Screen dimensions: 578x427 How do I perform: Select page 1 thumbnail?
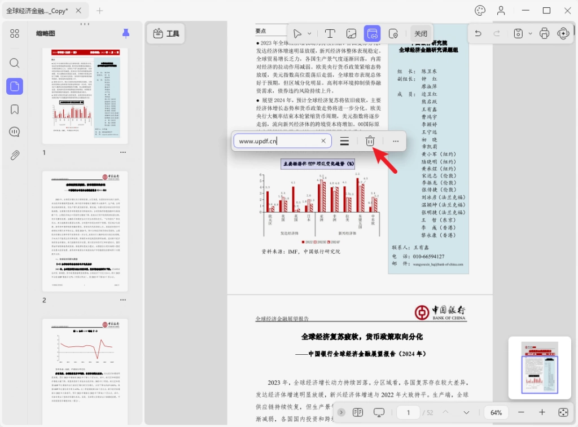pos(85,96)
